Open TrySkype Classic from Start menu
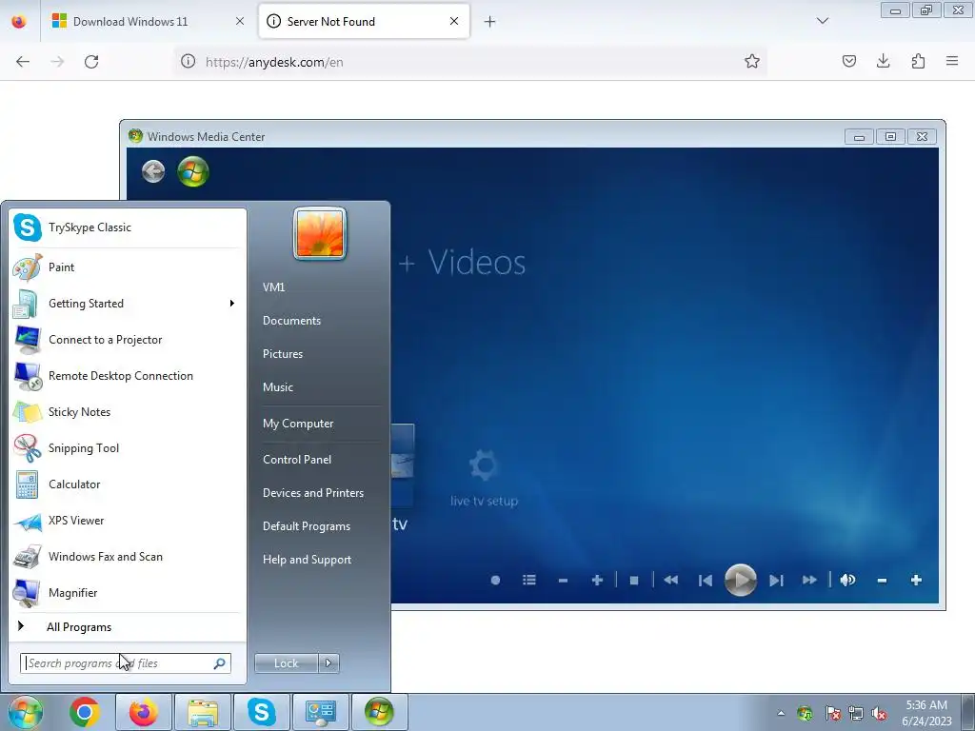This screenshot has height=731, width=975. coord(127,227)
